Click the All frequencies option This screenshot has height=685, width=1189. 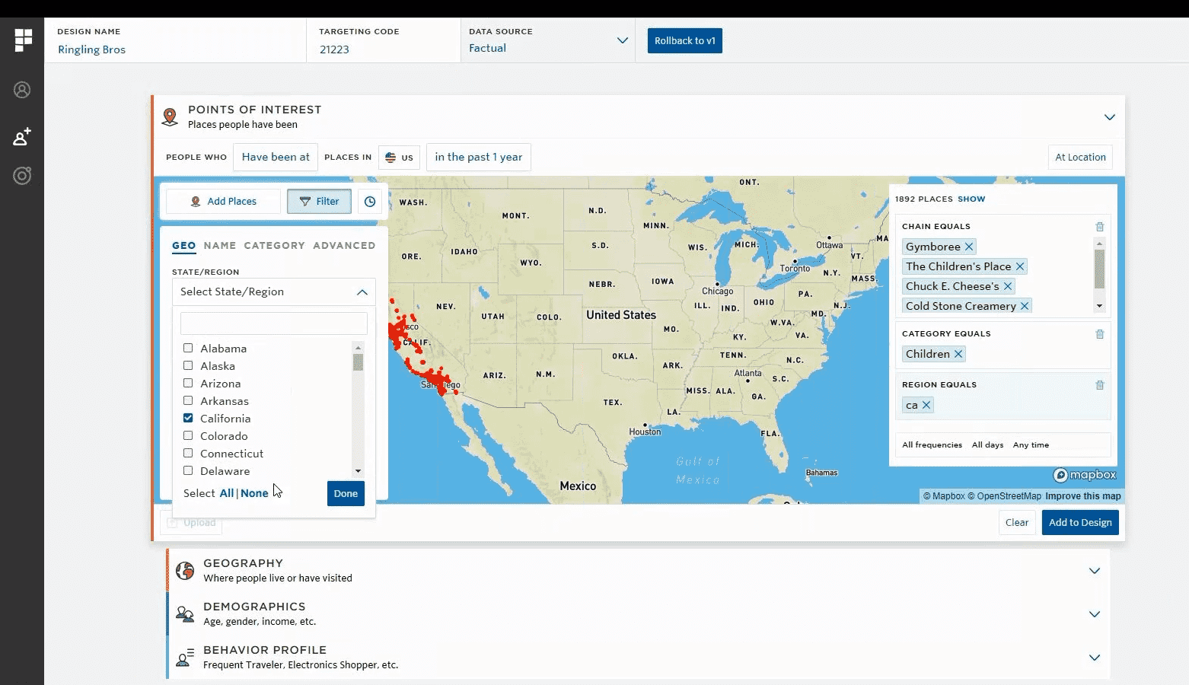point(932,445)
